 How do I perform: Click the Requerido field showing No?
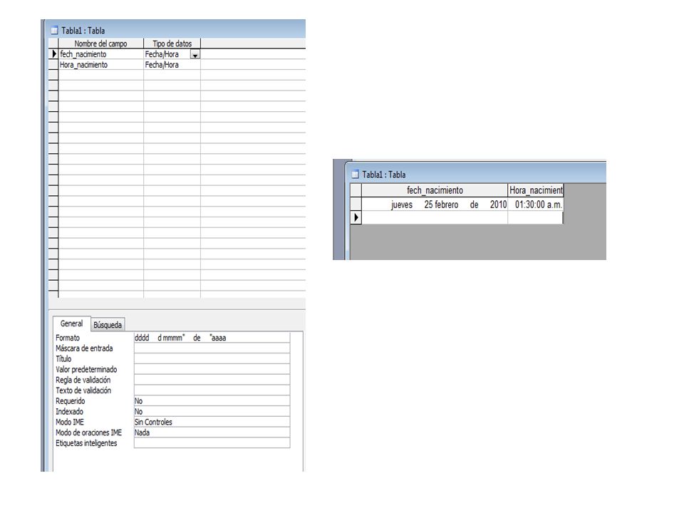pos(212,400)
